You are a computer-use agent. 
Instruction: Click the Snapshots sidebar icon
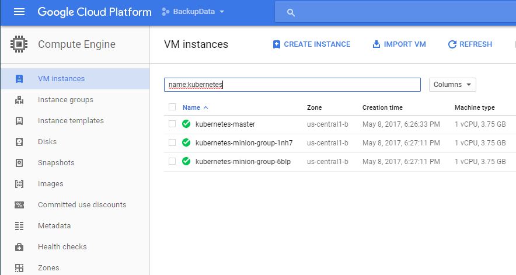click(19, 163)
